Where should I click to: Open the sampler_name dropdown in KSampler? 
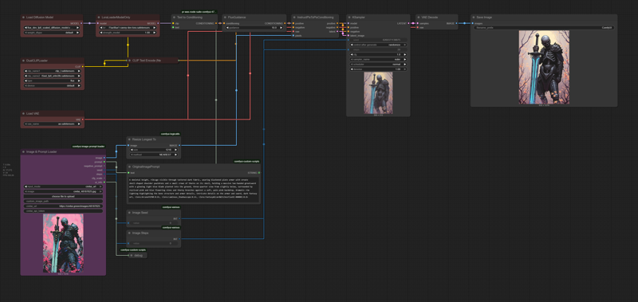[378, 59]
